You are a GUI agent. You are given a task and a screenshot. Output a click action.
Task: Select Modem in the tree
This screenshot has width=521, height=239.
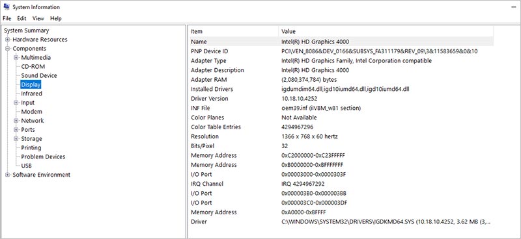[x=31, y=112]
